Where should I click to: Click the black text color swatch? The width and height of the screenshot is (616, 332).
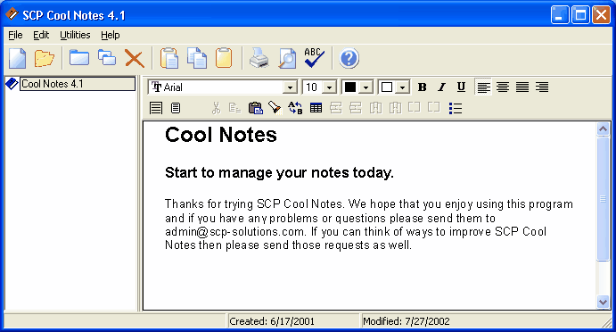pos(350,87)
